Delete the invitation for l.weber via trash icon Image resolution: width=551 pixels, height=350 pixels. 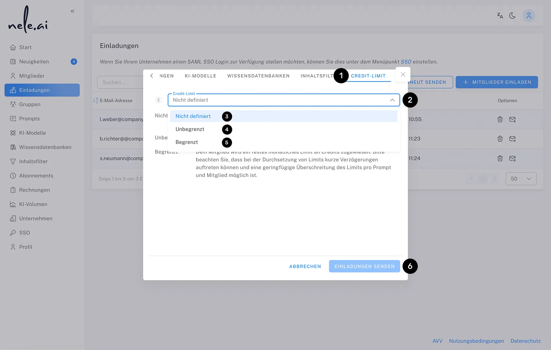tap(500, 119)
